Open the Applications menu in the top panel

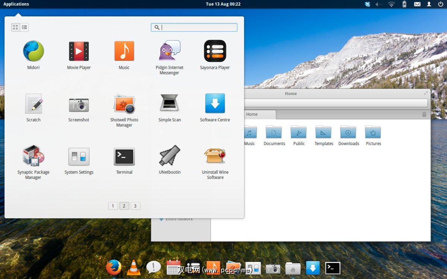pyautogui.click(x=16, y=4)
